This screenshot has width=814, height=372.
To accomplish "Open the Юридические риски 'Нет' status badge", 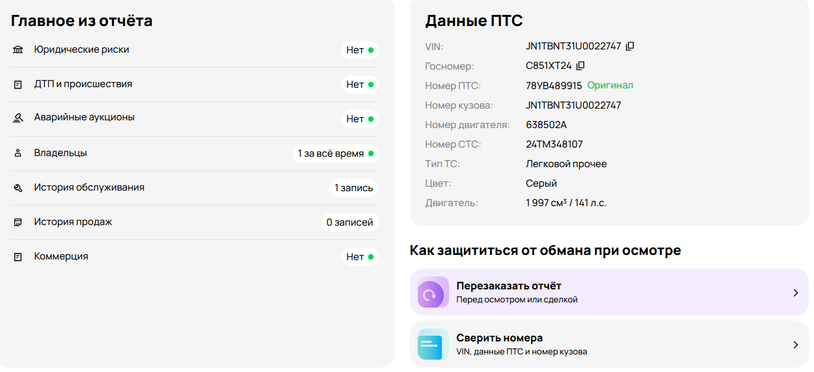I will 360,50.
